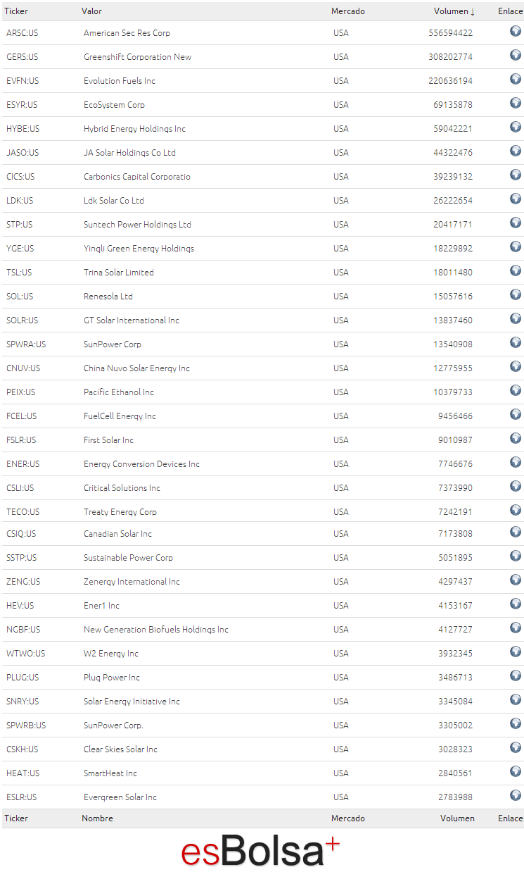Click the globe icon for Pacific Ethanol Inc
This screenshot has height=872, width=524.
[516, 390]
